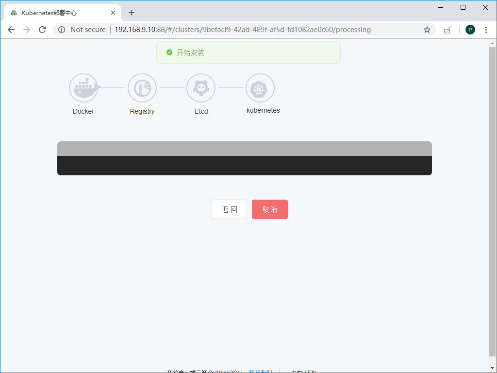Image resolution: width=497 pixels, height=373 pixels.
Task: Open the Chrome profile avatar P
Action: click(470, 30)
